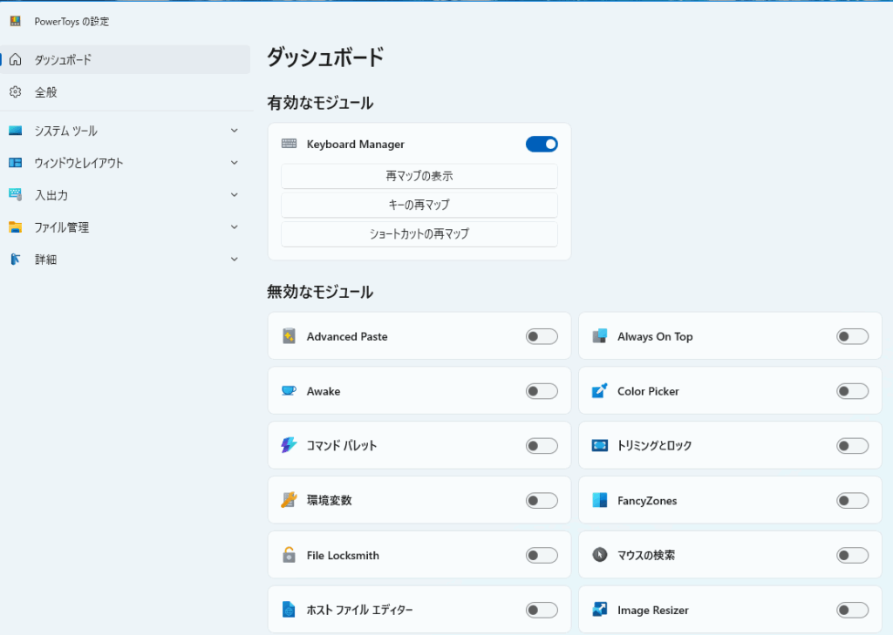The image size is (893, 635).
Task: Enable the Advanced Paste toggle
Action: (542, 336)
